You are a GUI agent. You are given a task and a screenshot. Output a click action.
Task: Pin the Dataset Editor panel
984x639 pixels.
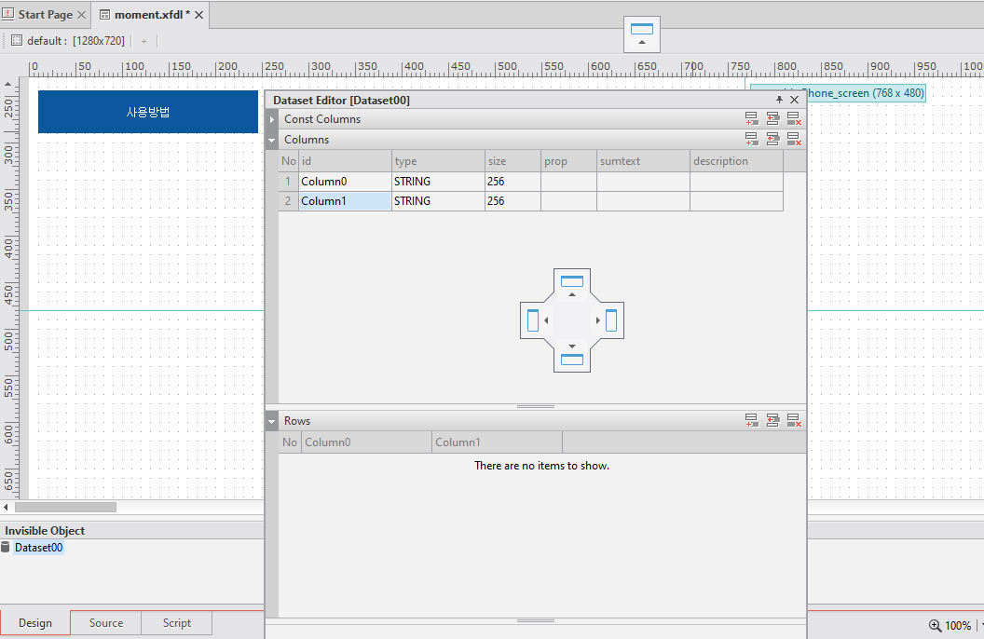point(779,100)
